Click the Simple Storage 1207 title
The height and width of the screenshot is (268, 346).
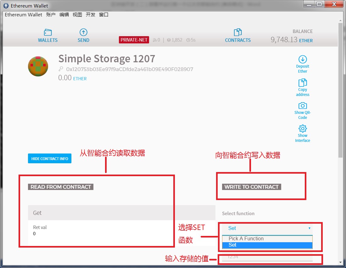click(107, 59)
